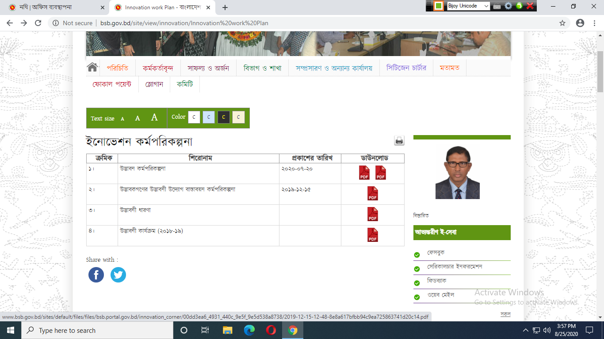Viewport: 604px width, 339px height.
Task: Select the largest text size A
Action: click(154, 117)
